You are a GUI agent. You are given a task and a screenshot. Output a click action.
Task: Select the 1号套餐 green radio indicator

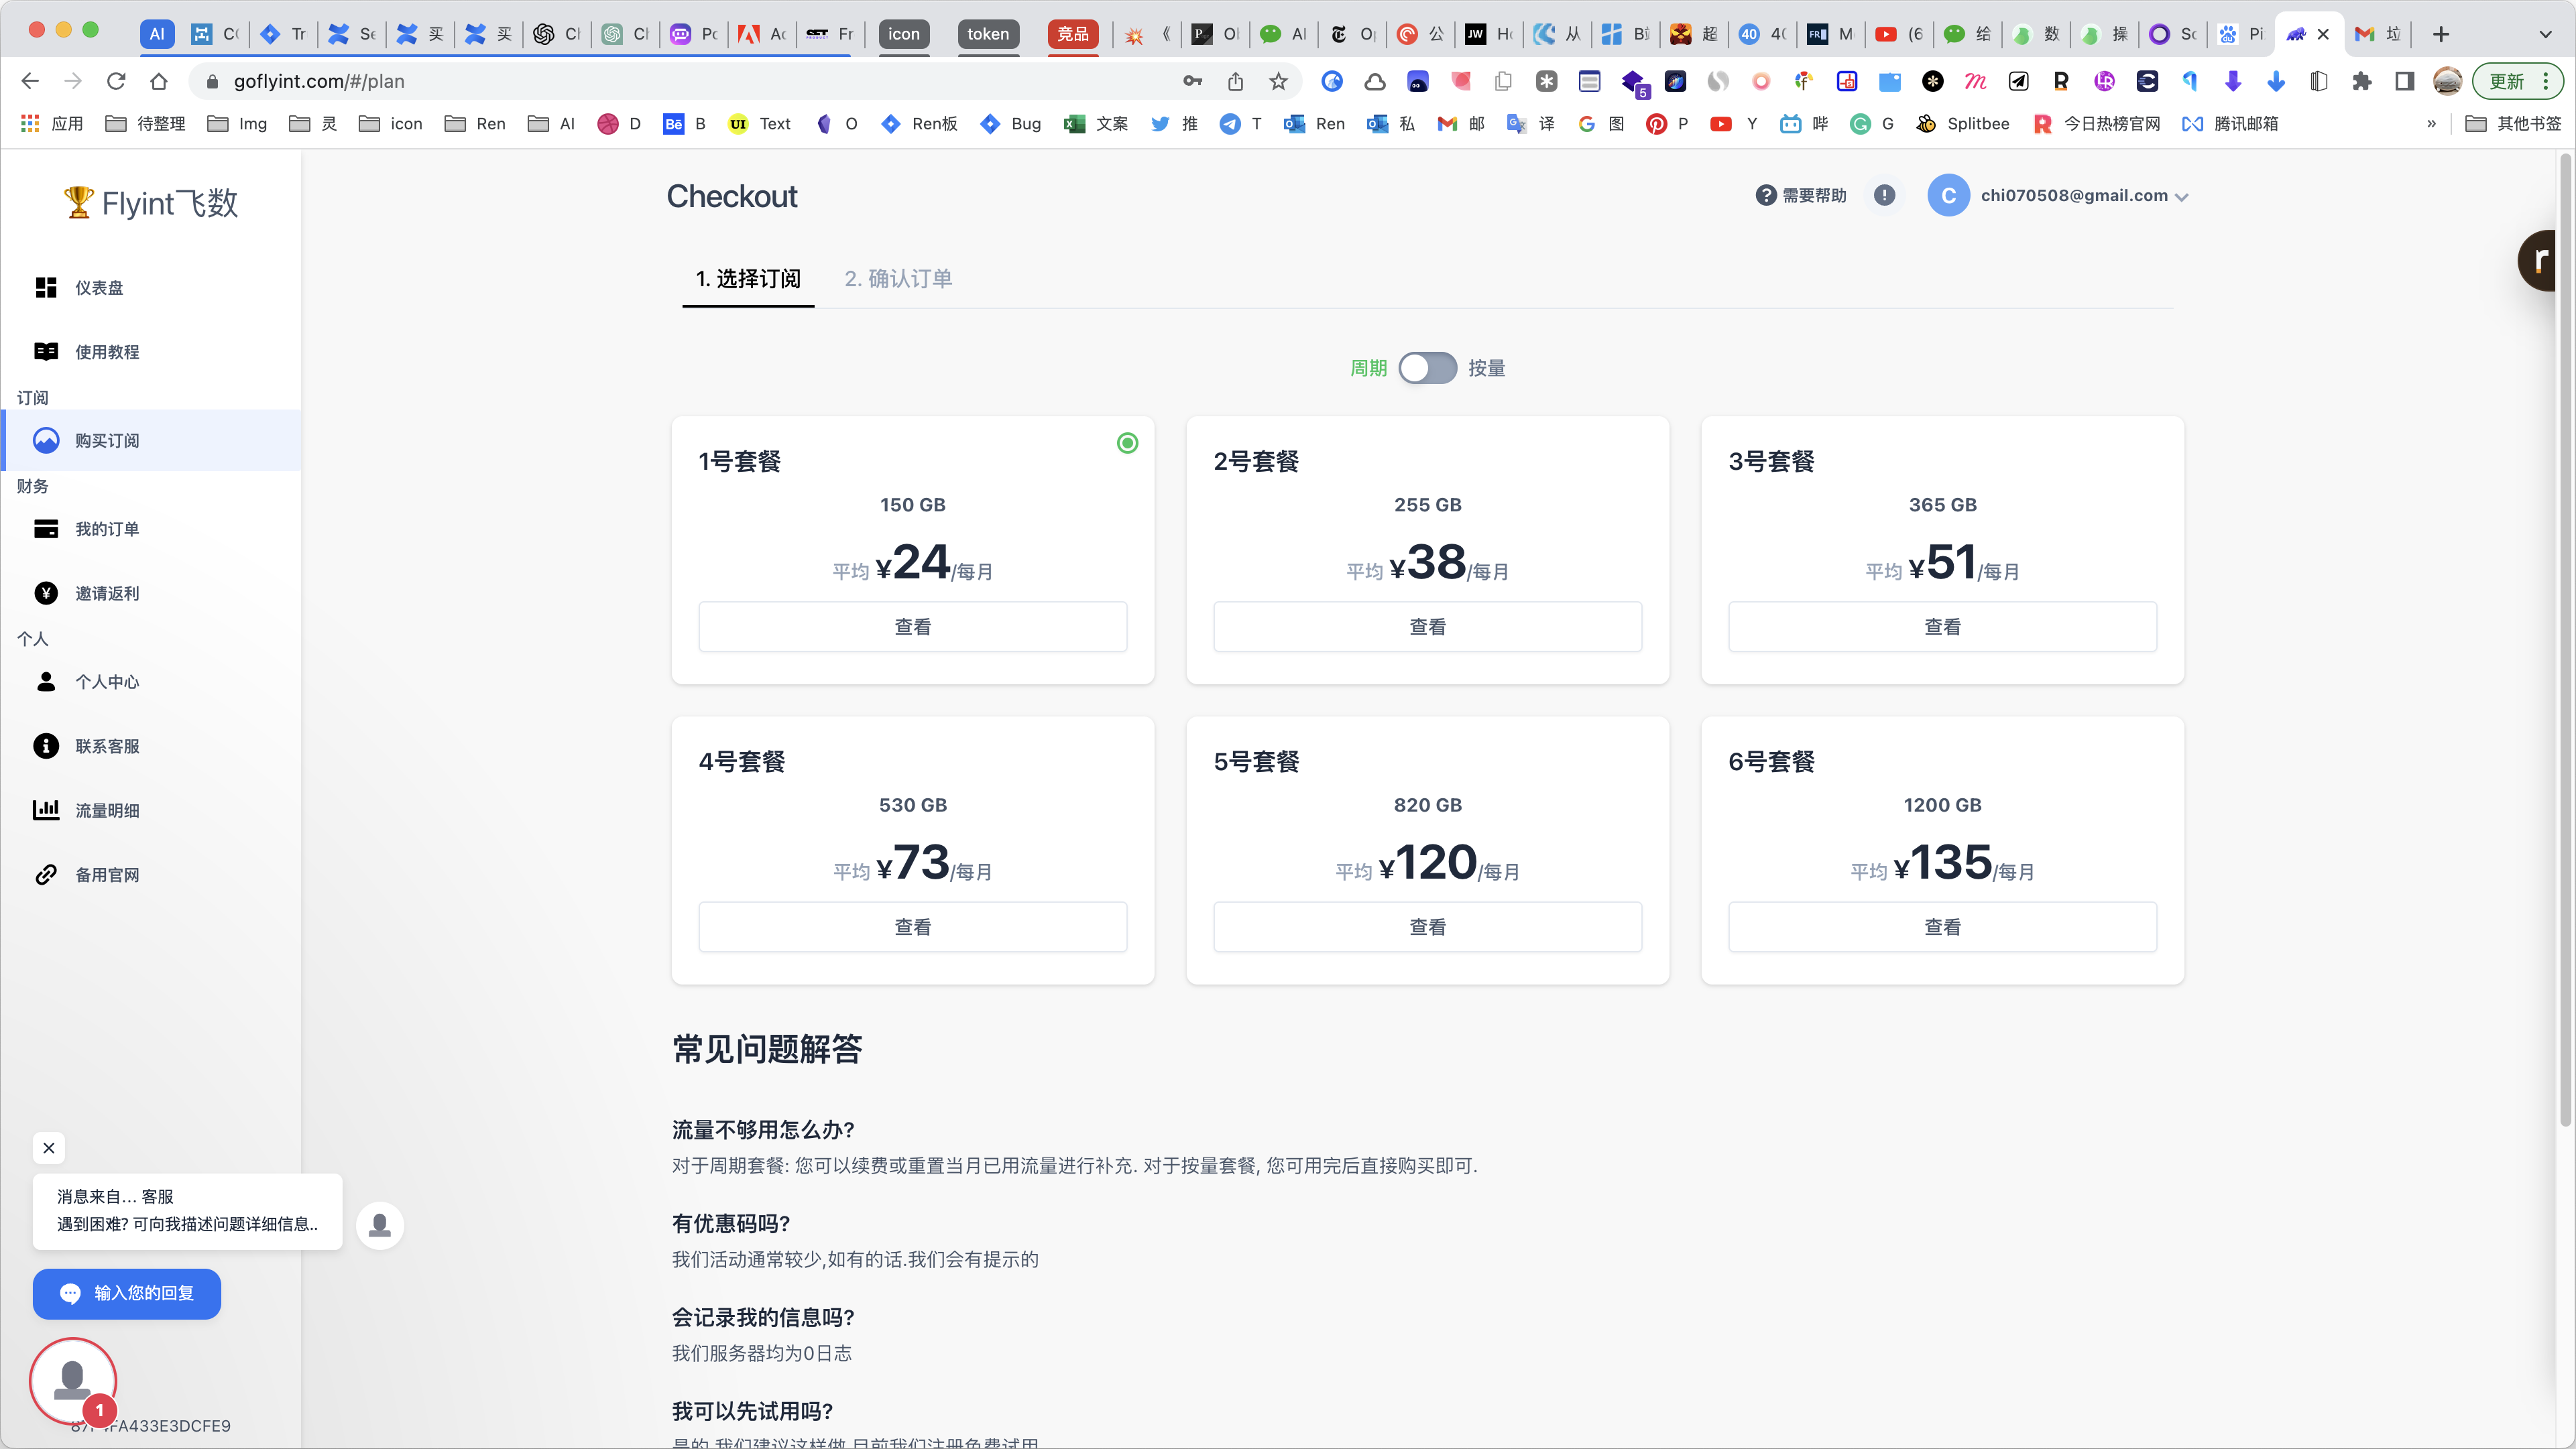(x=1127, y=443)
